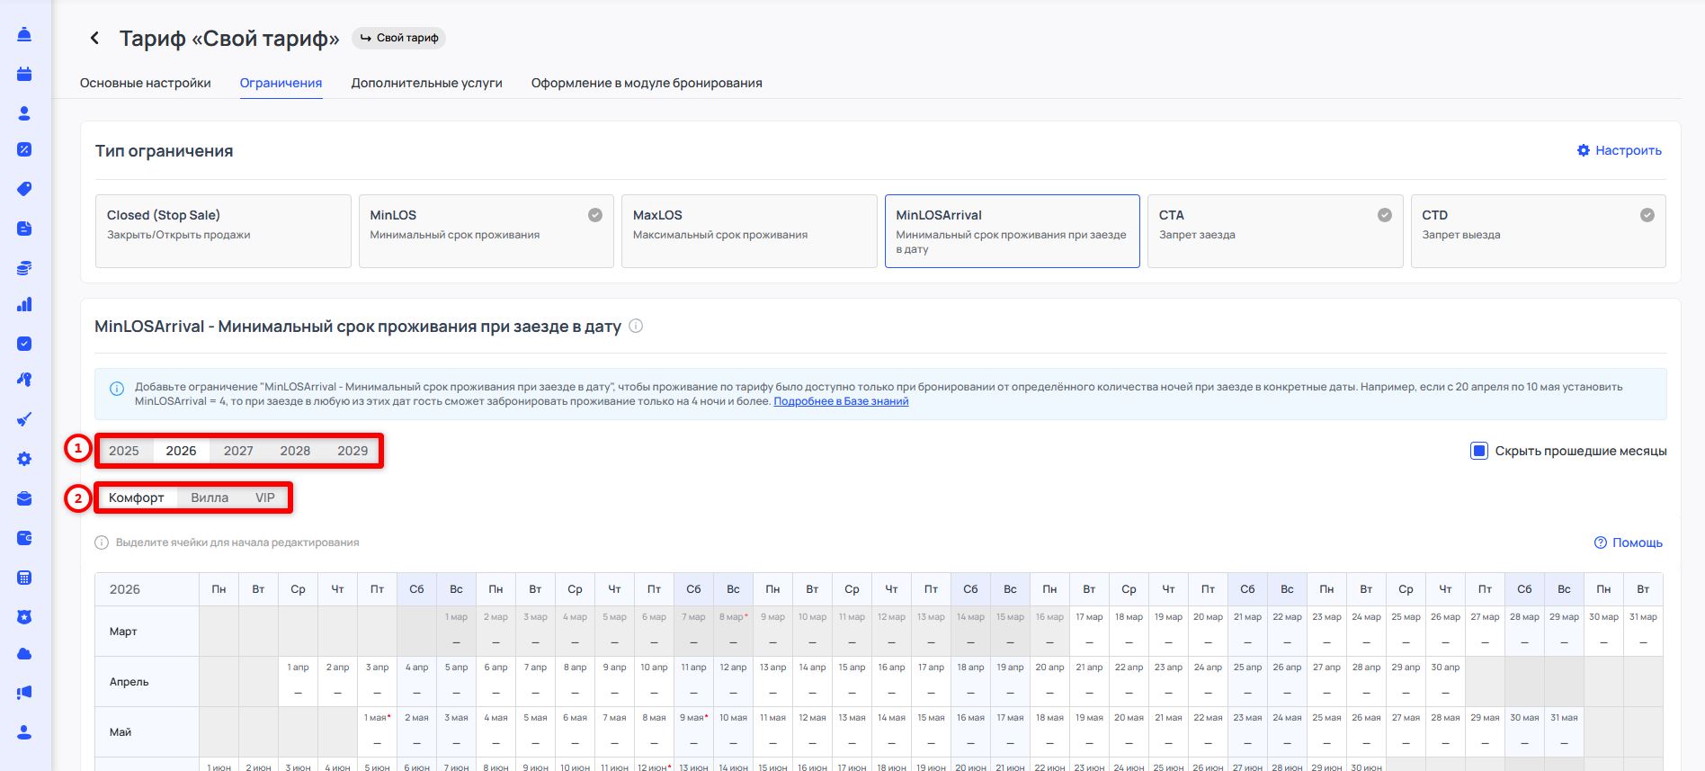Screen dimensions: 1705x771
Task: Click the reception bell icon in sidebar
Action: [x=24, y=35]
